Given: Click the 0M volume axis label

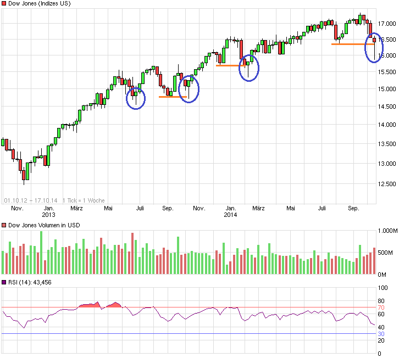Looking at the screenshot, I should coord(382,275).
